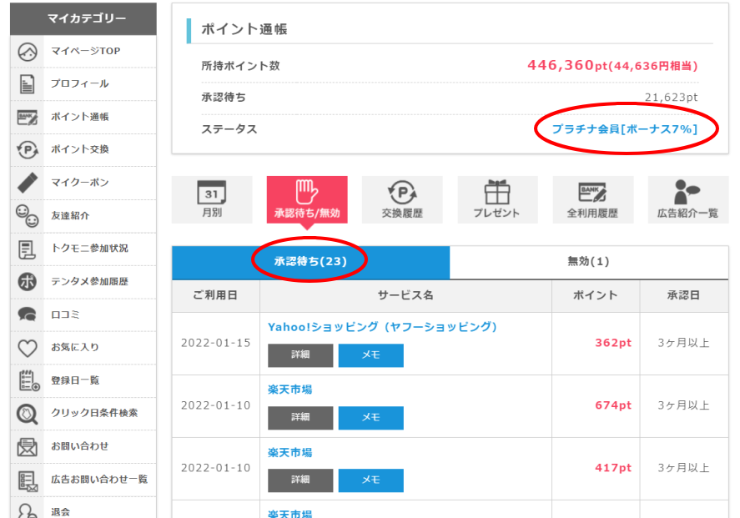The height and width of the screenshot is (518, 740).
Task: Click the 友達紹介 smiley faces icon
Action: point(28,215)
